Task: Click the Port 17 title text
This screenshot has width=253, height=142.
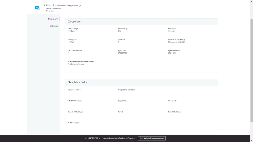Action: coord(50,5)
